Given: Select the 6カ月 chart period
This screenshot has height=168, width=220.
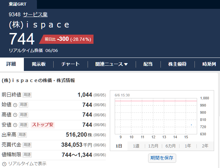Looking at the screenshot, I should (x=170, y=146).
